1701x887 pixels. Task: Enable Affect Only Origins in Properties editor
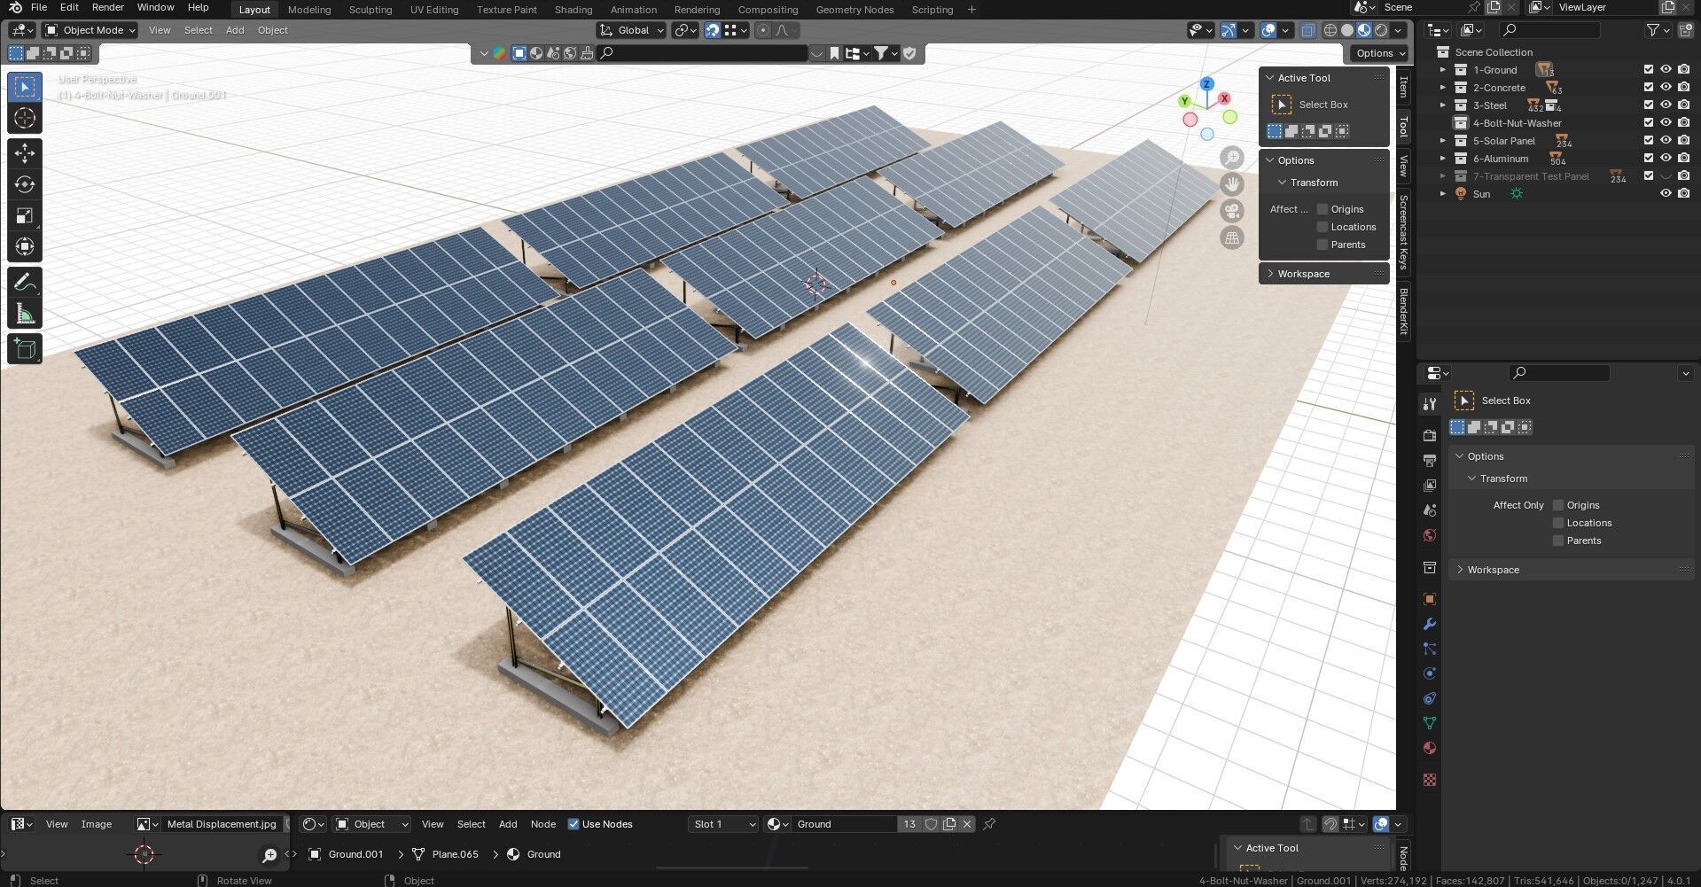coord(1558,505)
